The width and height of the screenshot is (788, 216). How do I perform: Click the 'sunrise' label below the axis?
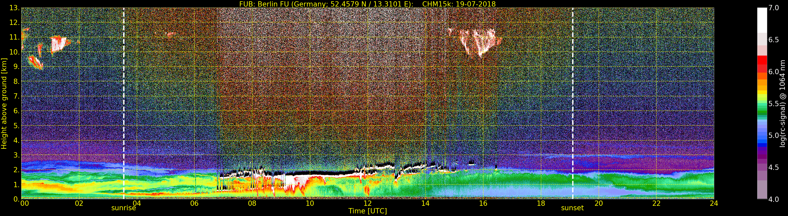point(124,208)
